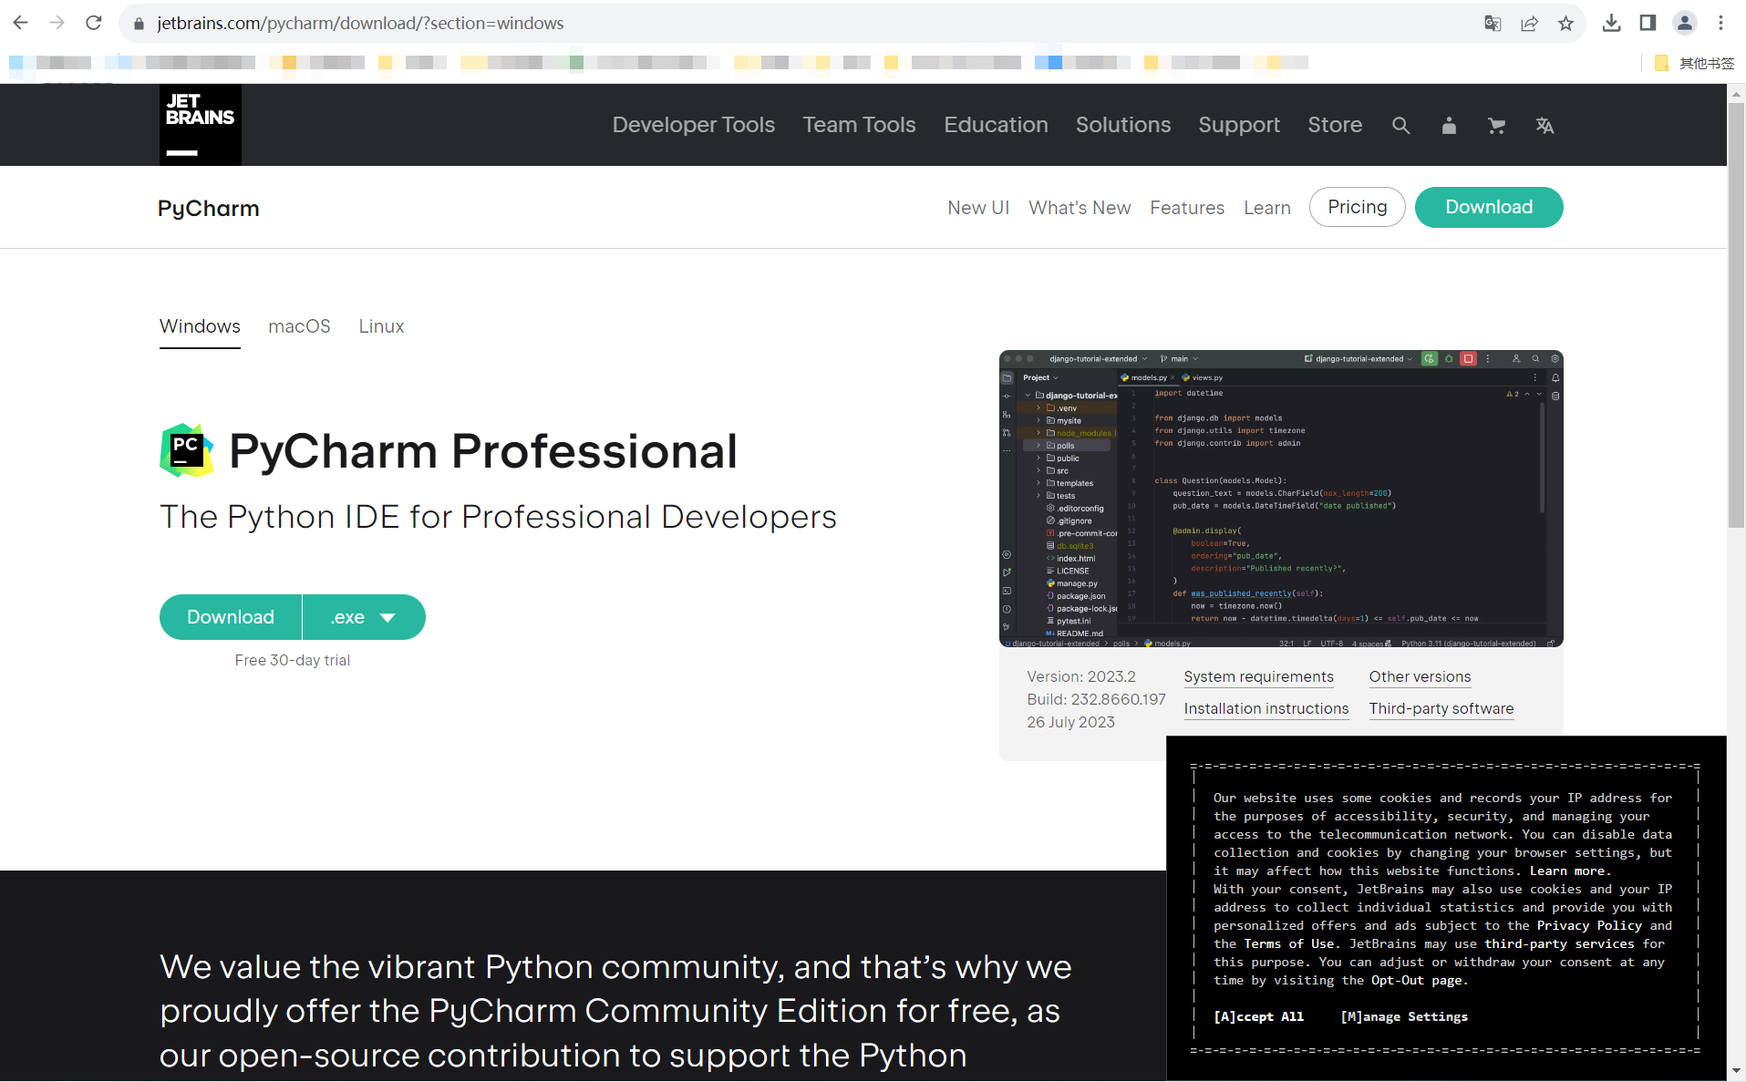Open What's New page
1746x1082 pixels.
1080,208
